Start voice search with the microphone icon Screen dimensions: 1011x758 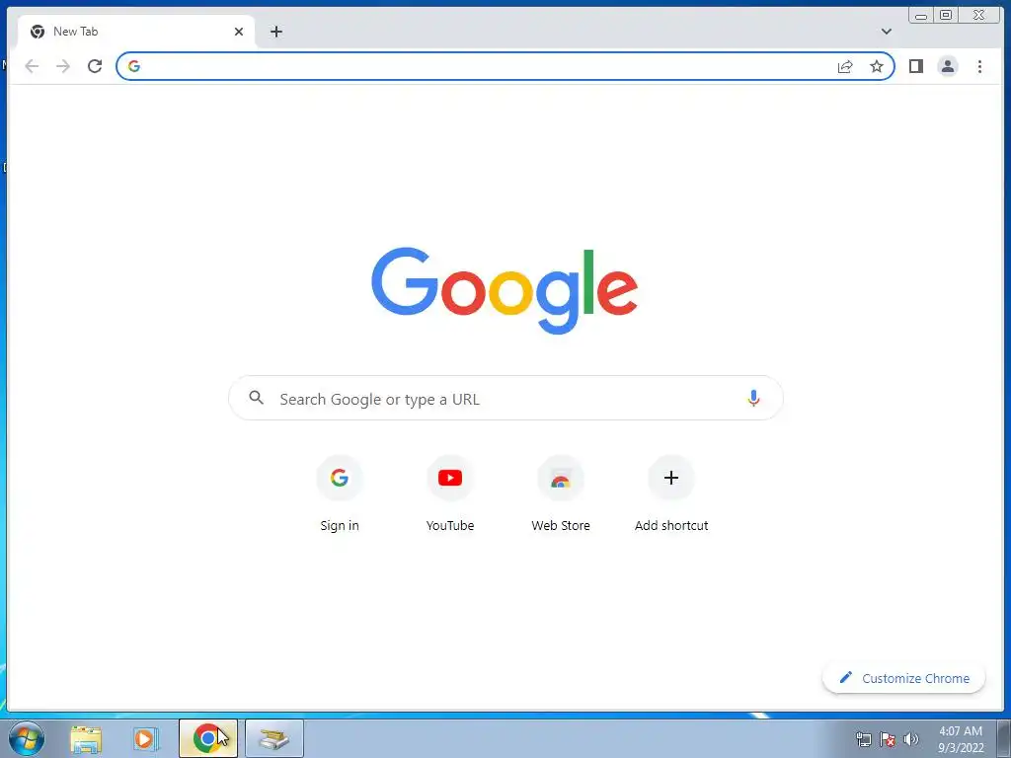click(x=753, y=399)
